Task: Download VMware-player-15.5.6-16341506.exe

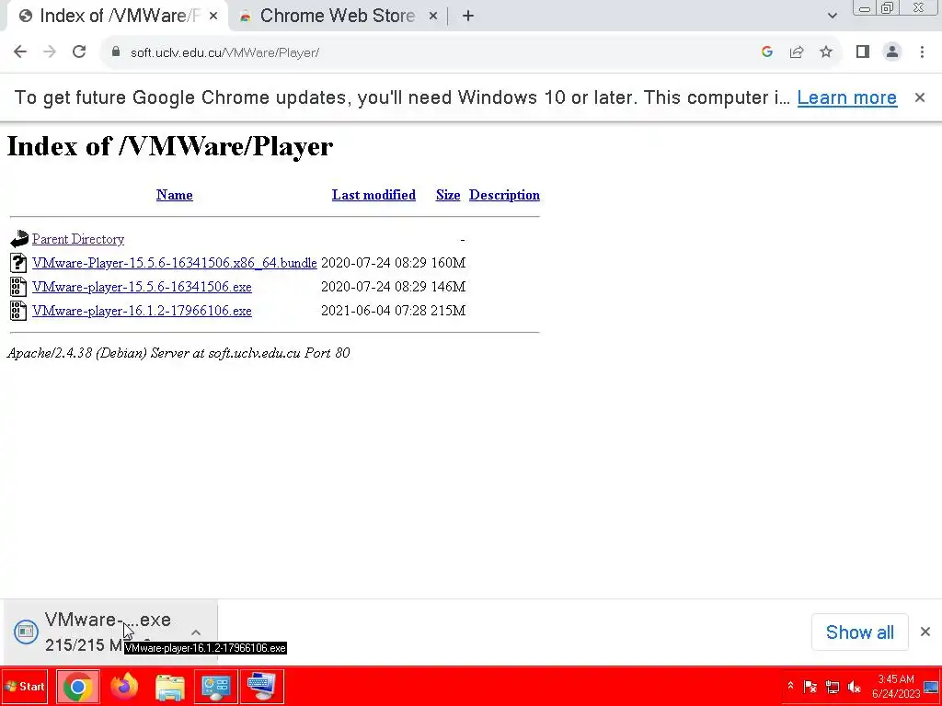Action: pyautogui.click(x=142, y=287)
